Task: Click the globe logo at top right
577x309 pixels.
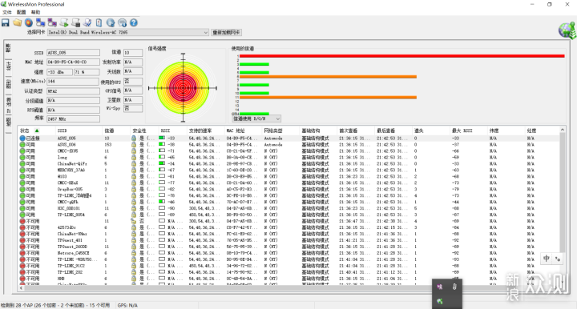Action: tap(567, 30)
